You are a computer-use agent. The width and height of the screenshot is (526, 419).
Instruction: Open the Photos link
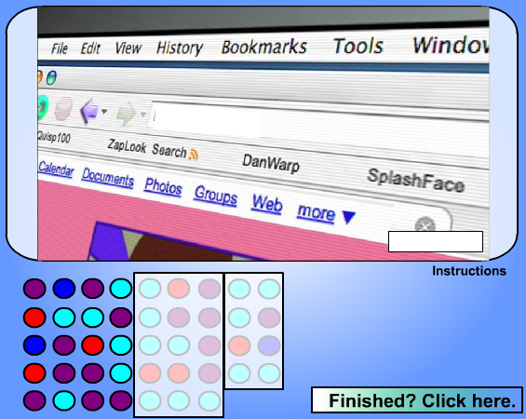163,186
